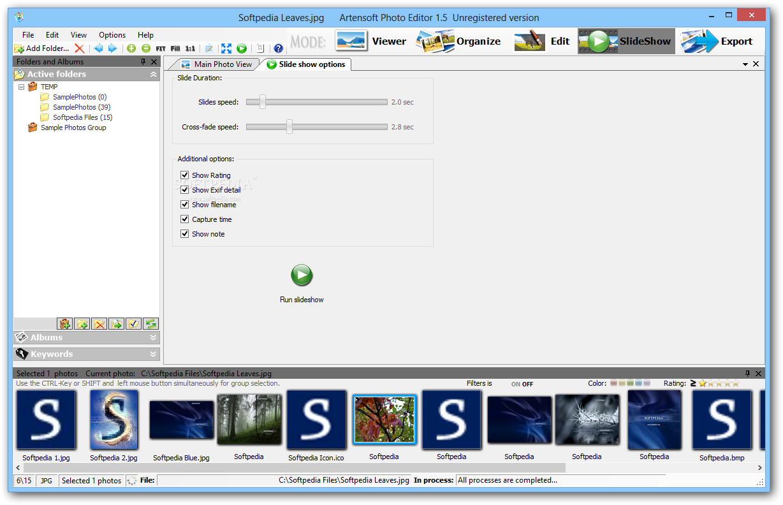Adjust the Slides speed slider

tap(262, 102)
